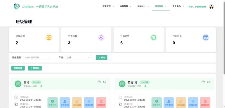Click the 任务总数 checklist icon
Viewport: 225px width, 108px height.
pyautogui.click(x=154, y=37)
